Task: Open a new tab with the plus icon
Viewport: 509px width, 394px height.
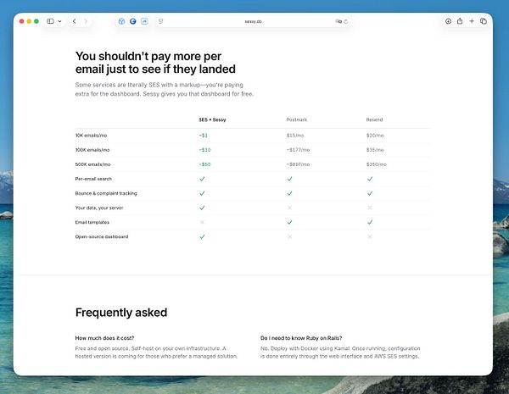Action: pyautogui.click(x=472, y=21)
